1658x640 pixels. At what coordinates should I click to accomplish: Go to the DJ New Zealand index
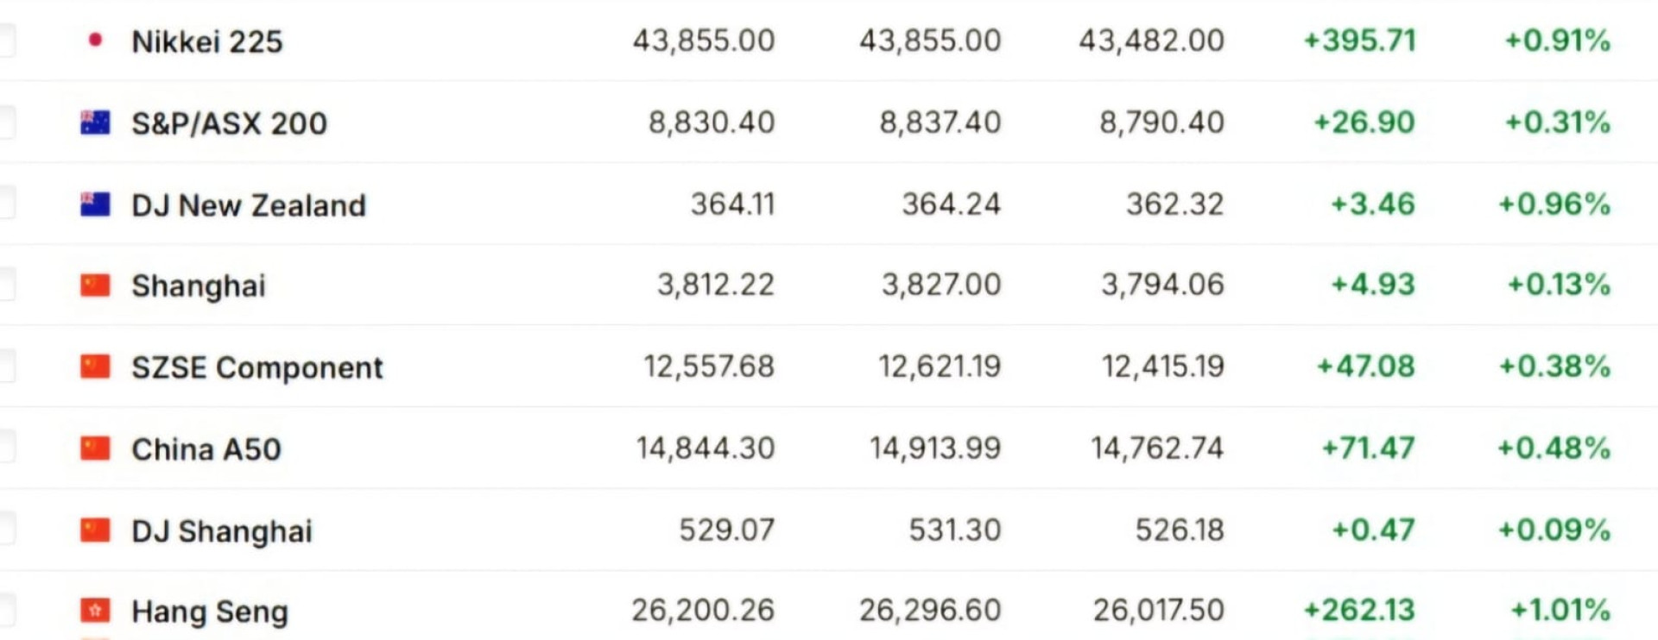coord(249,205)
